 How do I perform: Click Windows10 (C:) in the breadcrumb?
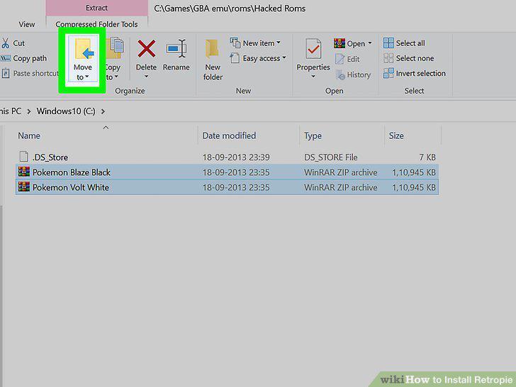pos(66,111)
